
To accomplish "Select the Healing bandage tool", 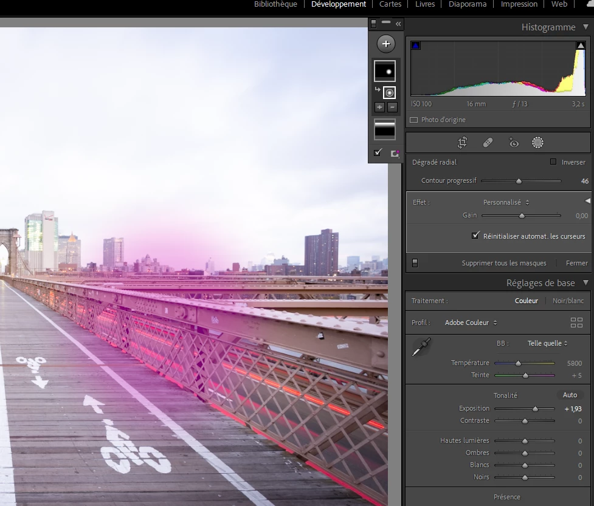I will 488,143.
